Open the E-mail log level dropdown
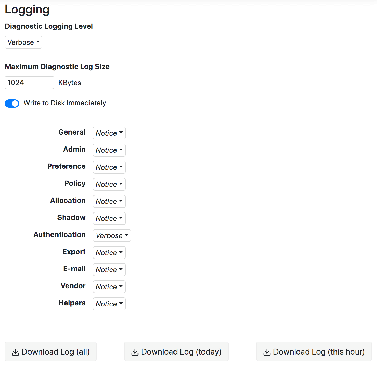The width and height of the screenshot is (377, 368). point(109,270)
